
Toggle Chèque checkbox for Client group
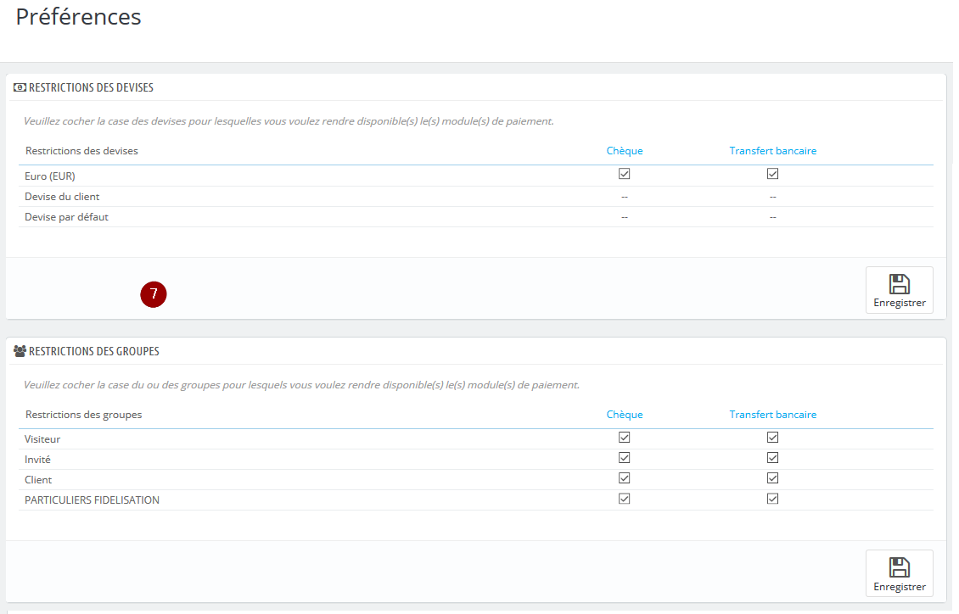pos(624,478)
